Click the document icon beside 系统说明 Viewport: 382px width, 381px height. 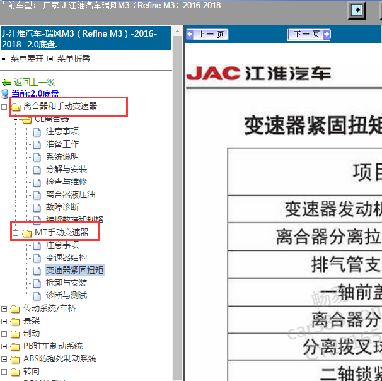37,157
